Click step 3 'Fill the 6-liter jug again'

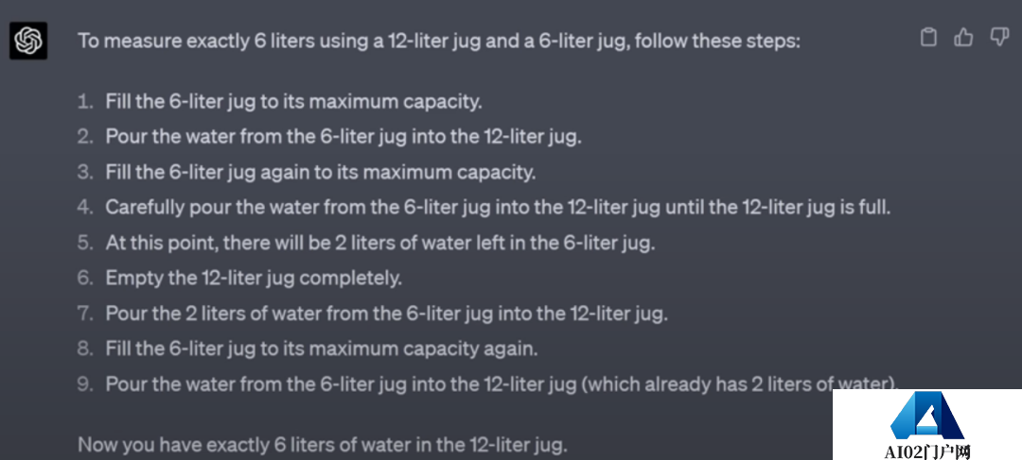pyautogui.click(x=320, y=172)
